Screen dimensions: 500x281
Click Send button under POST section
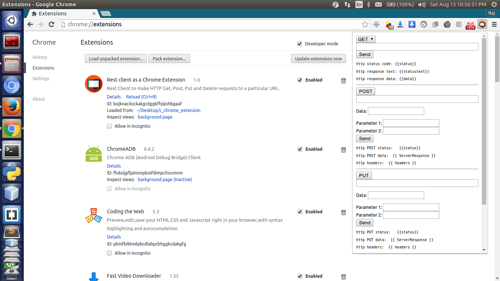point(365,139)
